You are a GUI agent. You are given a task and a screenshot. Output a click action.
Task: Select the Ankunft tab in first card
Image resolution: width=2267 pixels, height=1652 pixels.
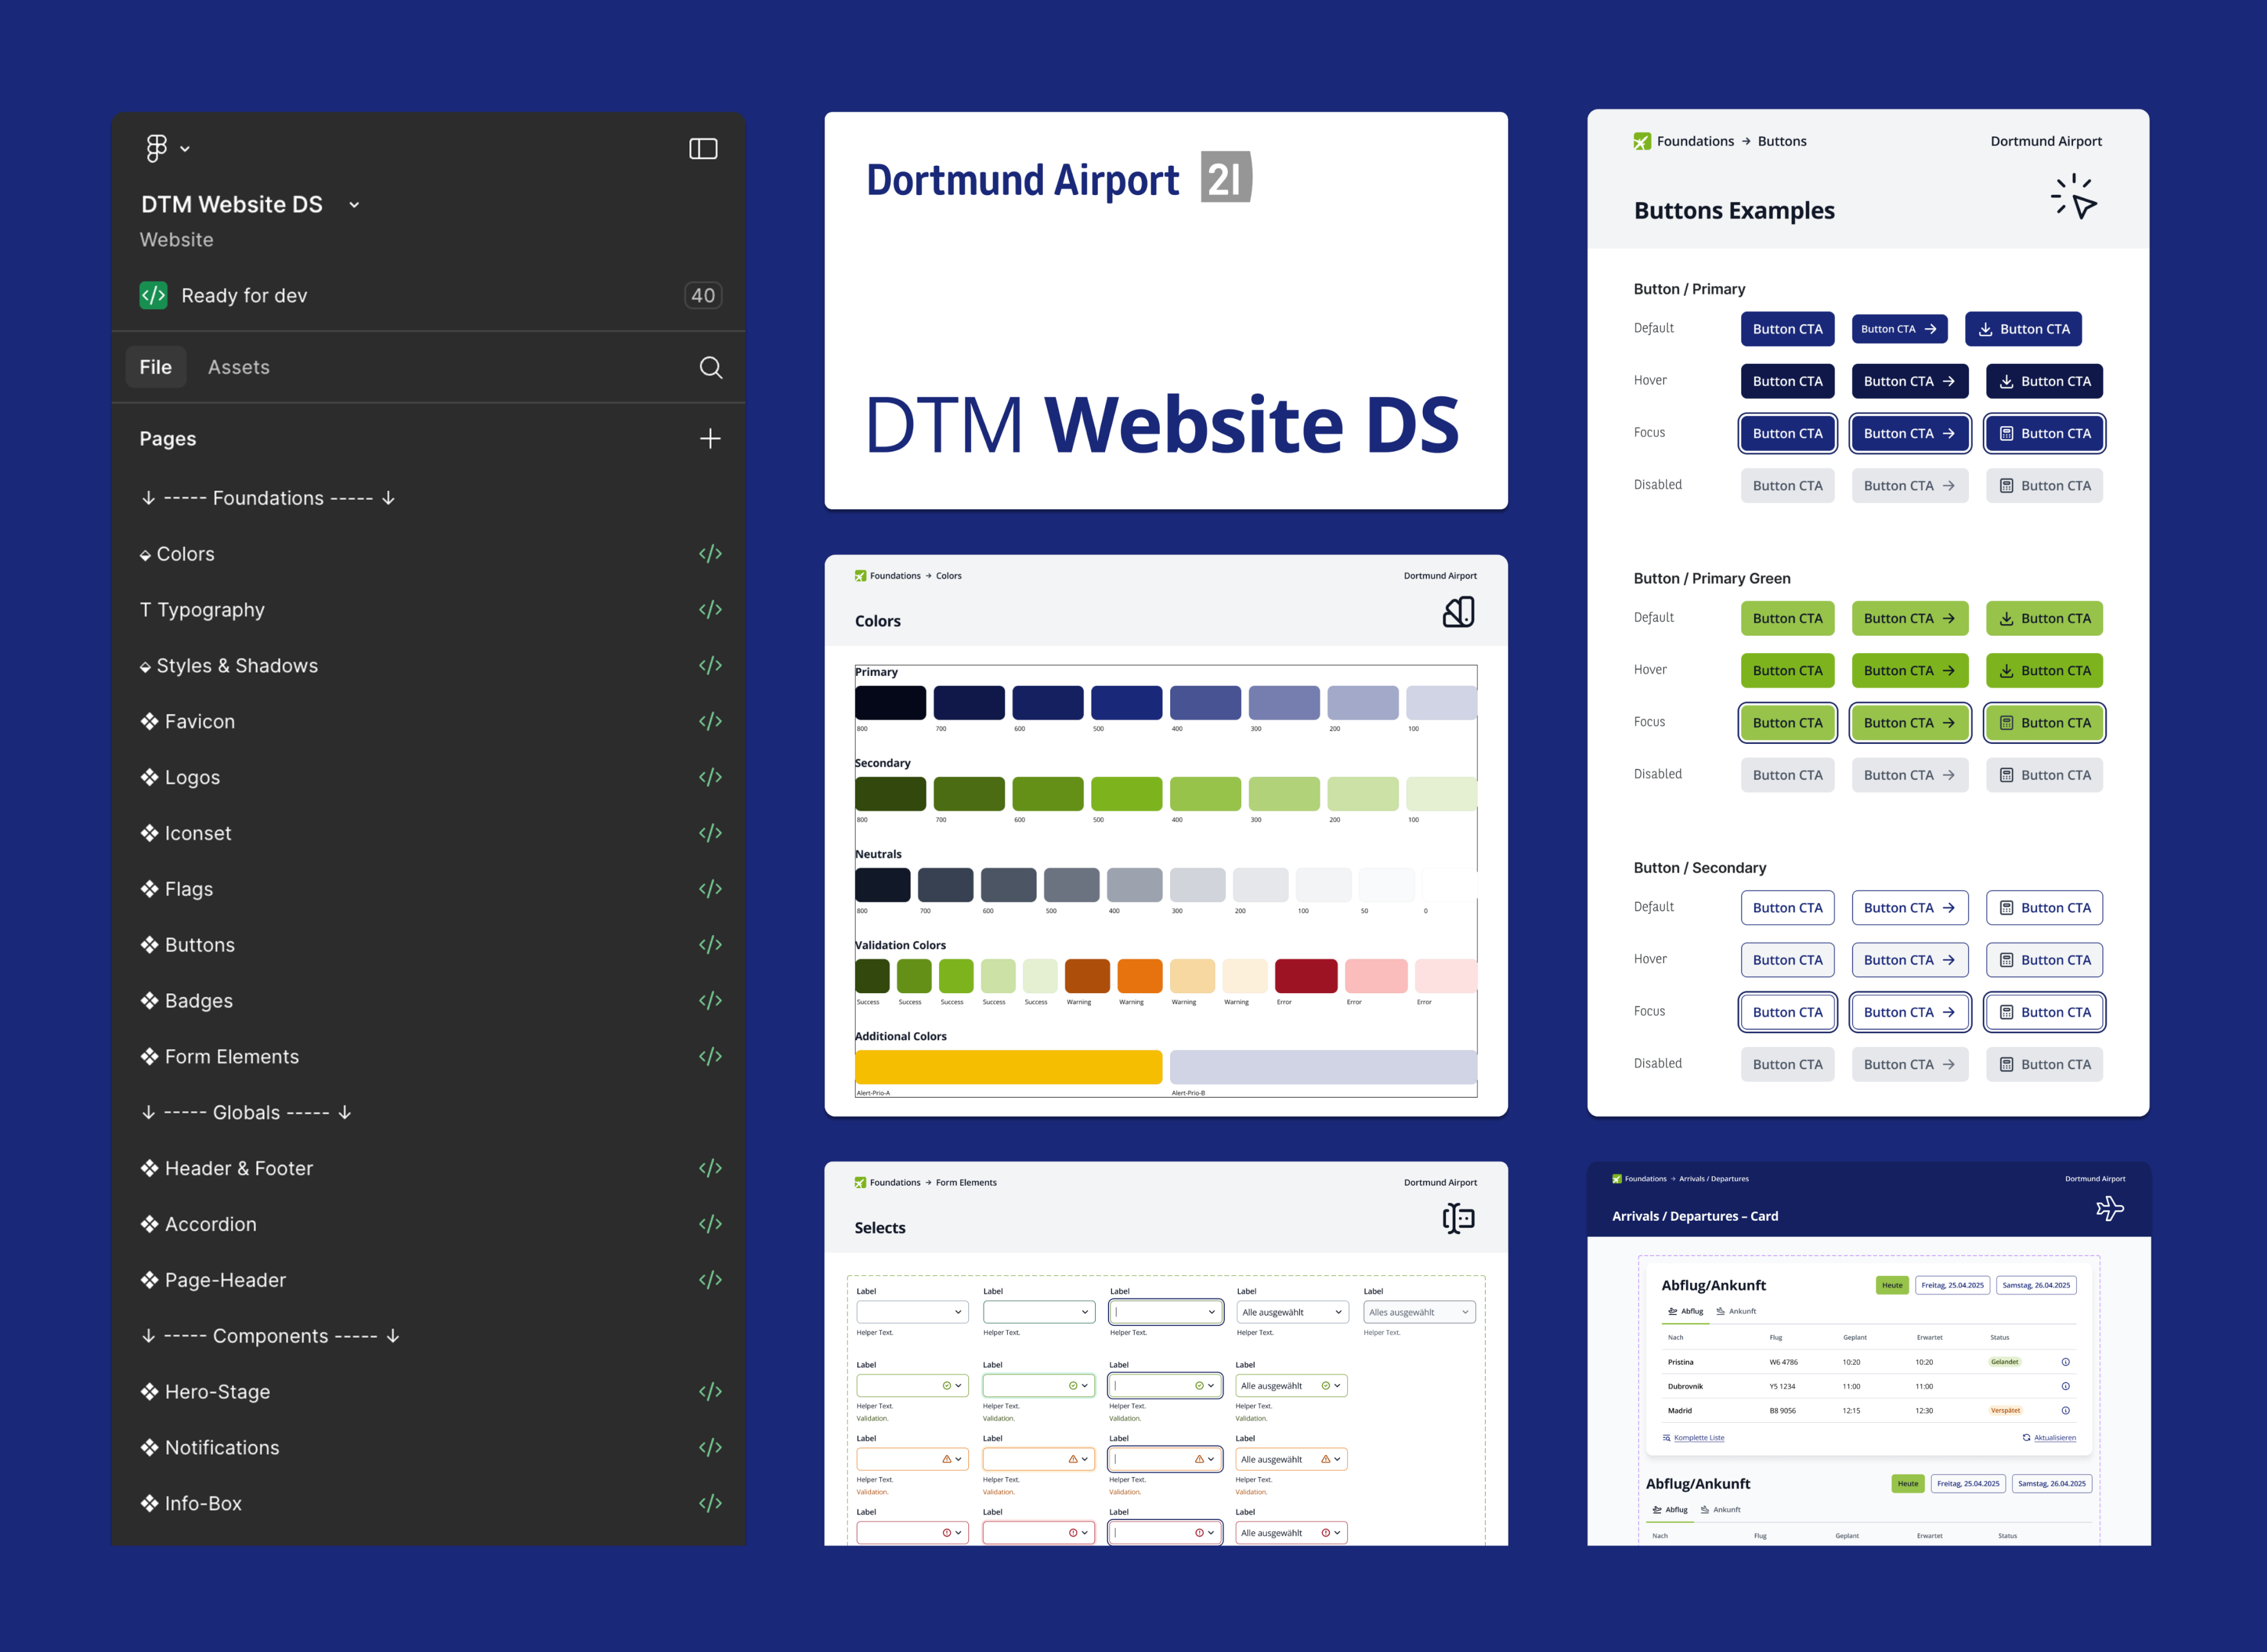1736,1311
